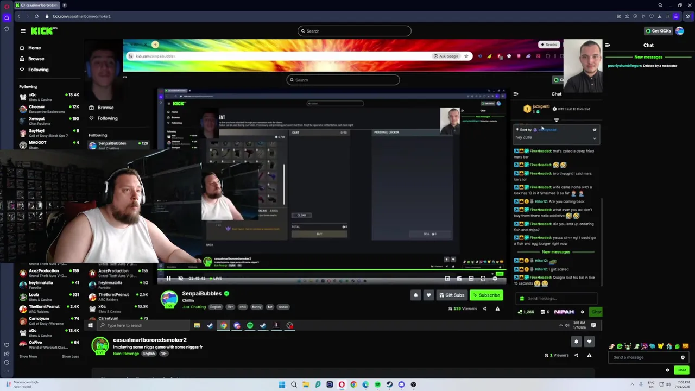The image size is (695, 391).
Task: Send message with green Chat button
Action: pyautogui.click(x=681, y=370)
